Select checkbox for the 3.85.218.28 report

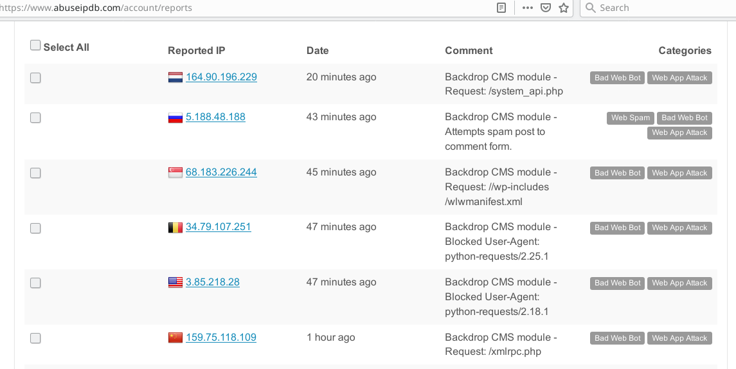pos(35,283)
